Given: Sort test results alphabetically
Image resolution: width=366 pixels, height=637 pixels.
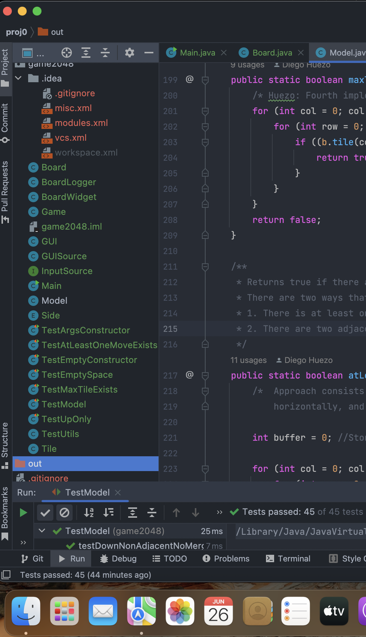Looking at the screenshot, I should pos(89,513).
